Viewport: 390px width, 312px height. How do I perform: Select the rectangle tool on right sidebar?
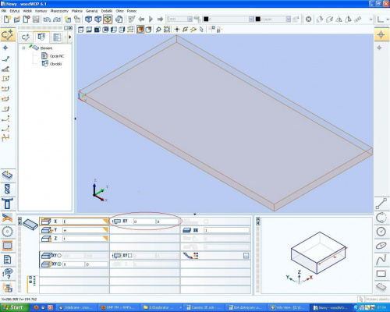point(381,274)
